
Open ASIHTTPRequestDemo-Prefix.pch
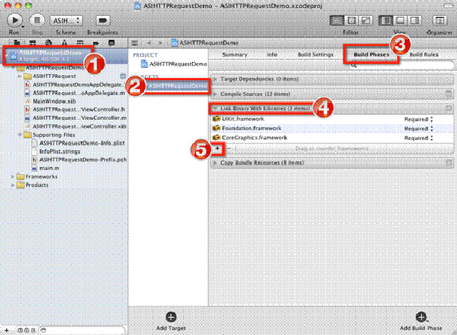(x=79, y=160)
